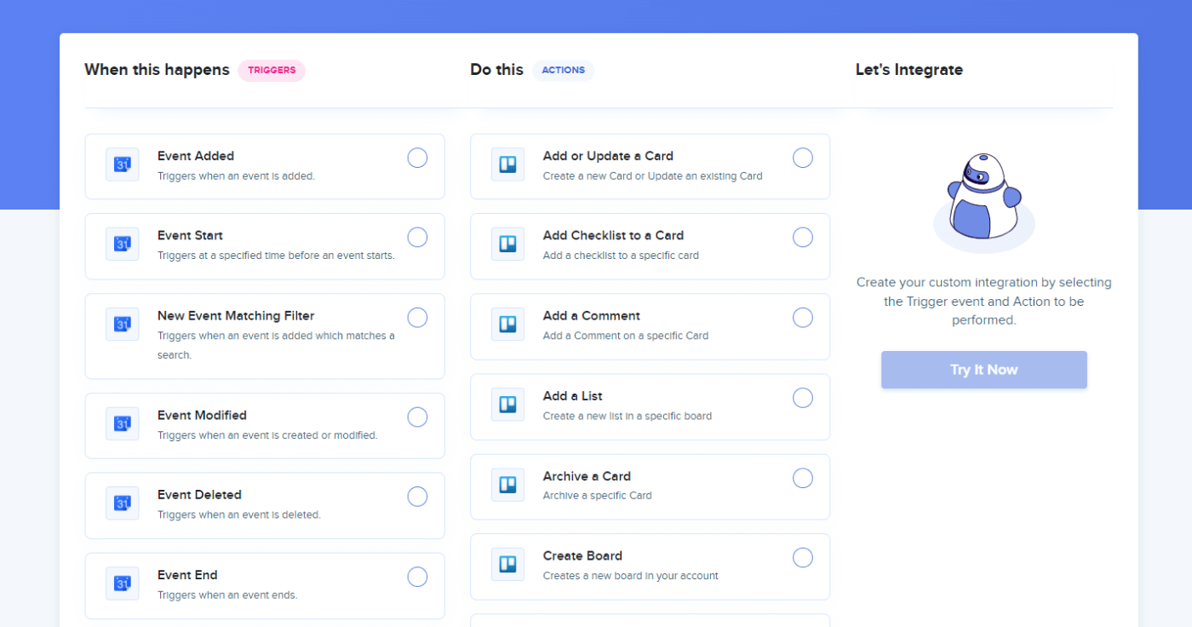Click the Trello icon next to Add a Comment

(x=507, y=324)
